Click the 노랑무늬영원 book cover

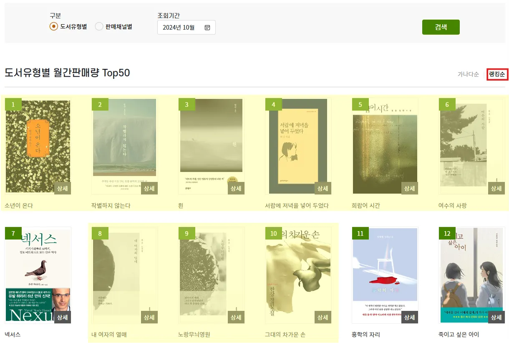tap(212, 275)
